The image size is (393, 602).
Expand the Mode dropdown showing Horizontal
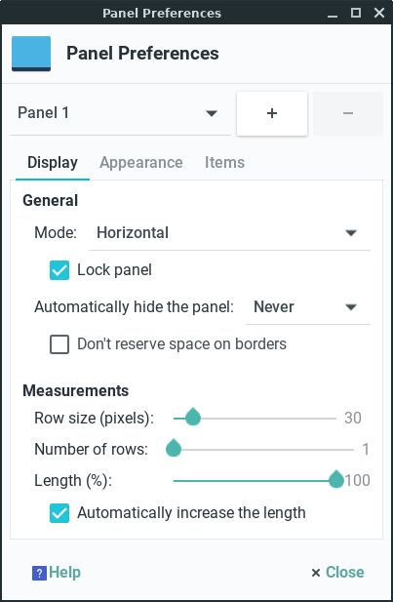(x=229, y=232)
